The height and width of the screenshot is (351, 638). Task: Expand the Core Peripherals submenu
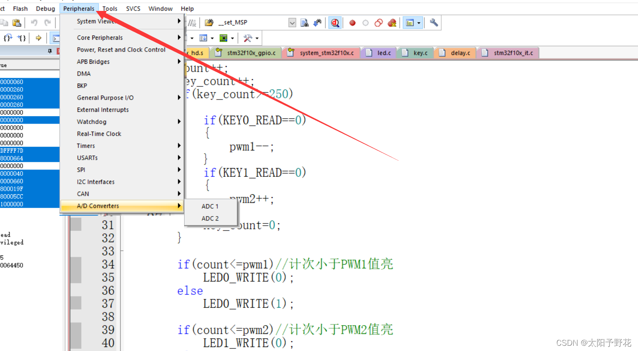pos(122,38)
